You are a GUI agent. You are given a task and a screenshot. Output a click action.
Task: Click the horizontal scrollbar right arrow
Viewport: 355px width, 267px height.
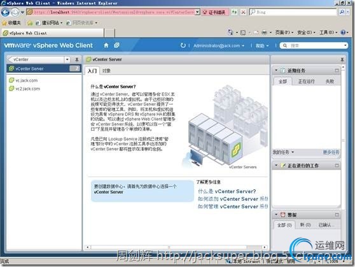pyautogui.click(x=265, y=247)
